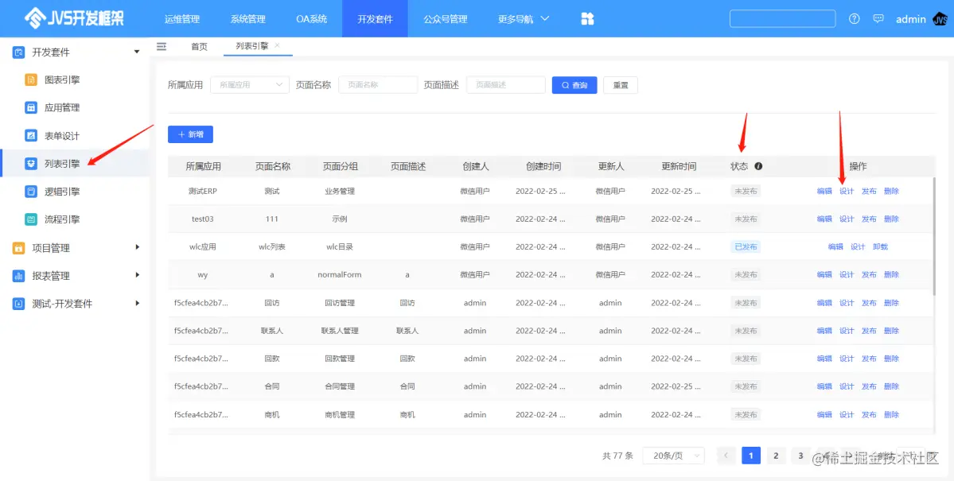Expand the 项目管理 sidebar group arrow
This screenshot has width=954, height=481.
point(137,247)
